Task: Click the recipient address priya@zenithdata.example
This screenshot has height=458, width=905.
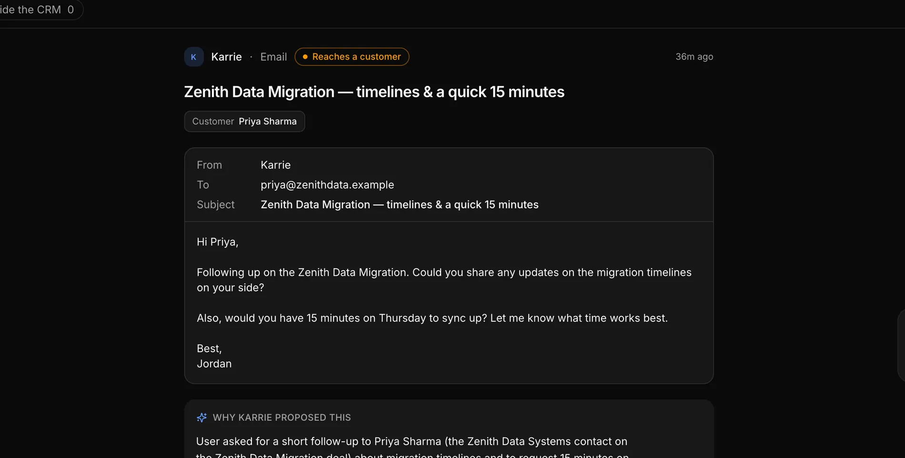Action: (x=327, y=185)
